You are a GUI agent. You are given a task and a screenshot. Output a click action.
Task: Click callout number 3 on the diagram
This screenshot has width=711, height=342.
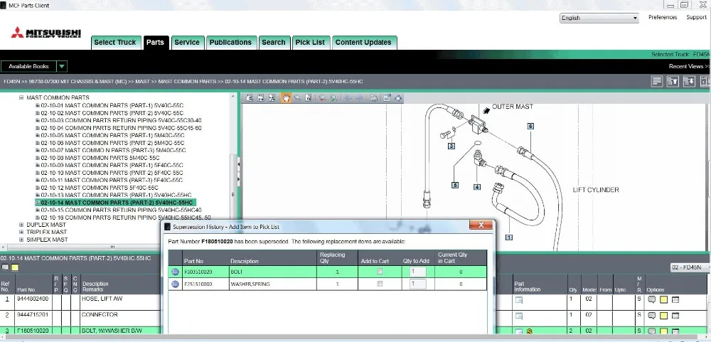[451, 146]
